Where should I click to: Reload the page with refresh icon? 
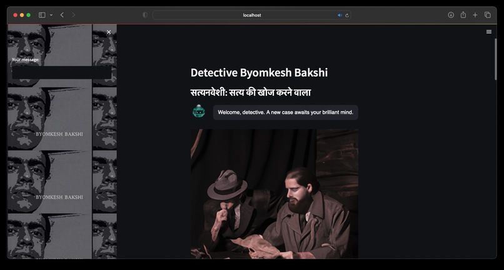click(347, 15)
